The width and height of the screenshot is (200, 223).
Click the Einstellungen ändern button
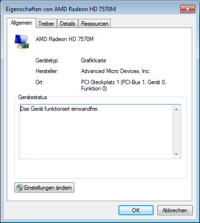click(44, 188)
